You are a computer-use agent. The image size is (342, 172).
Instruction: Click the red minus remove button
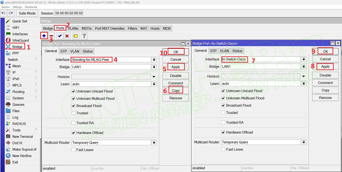(x=52, y=36)
